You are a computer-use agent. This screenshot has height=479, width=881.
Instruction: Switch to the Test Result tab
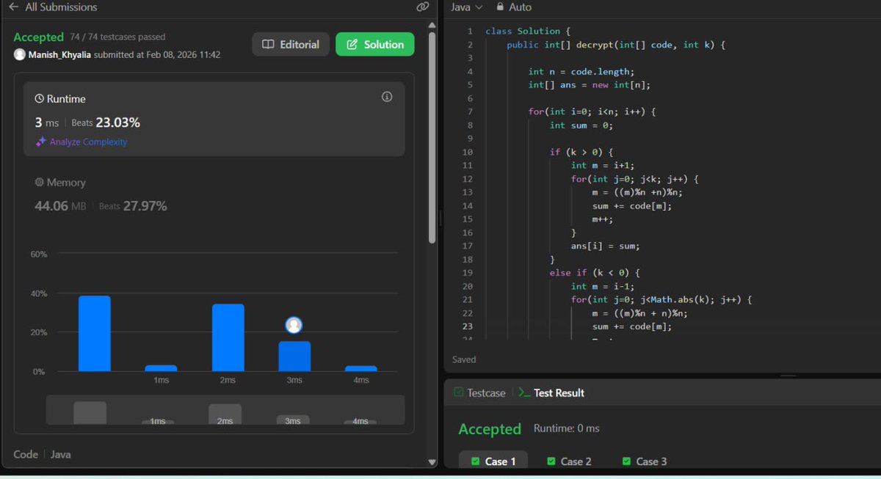click(551, 392)
